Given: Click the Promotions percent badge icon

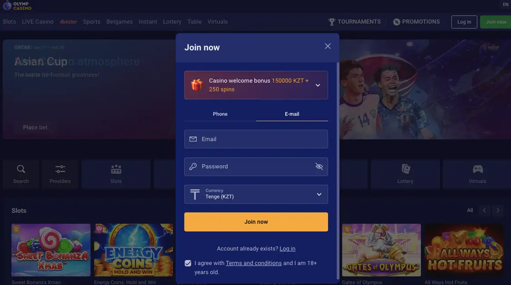Looking at the screenshot, I should click(x=396, y=22).
